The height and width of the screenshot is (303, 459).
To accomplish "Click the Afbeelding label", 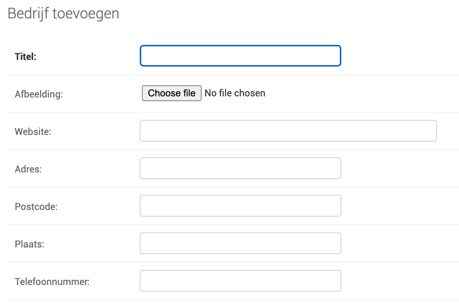I will pos(39,94).
